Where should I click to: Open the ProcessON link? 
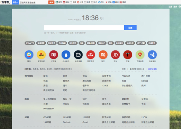(49, 109)
